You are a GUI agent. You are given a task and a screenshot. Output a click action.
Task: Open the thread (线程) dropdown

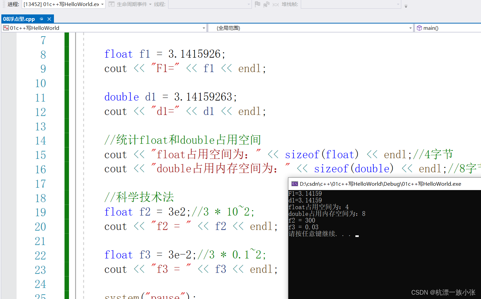[210, 4]
